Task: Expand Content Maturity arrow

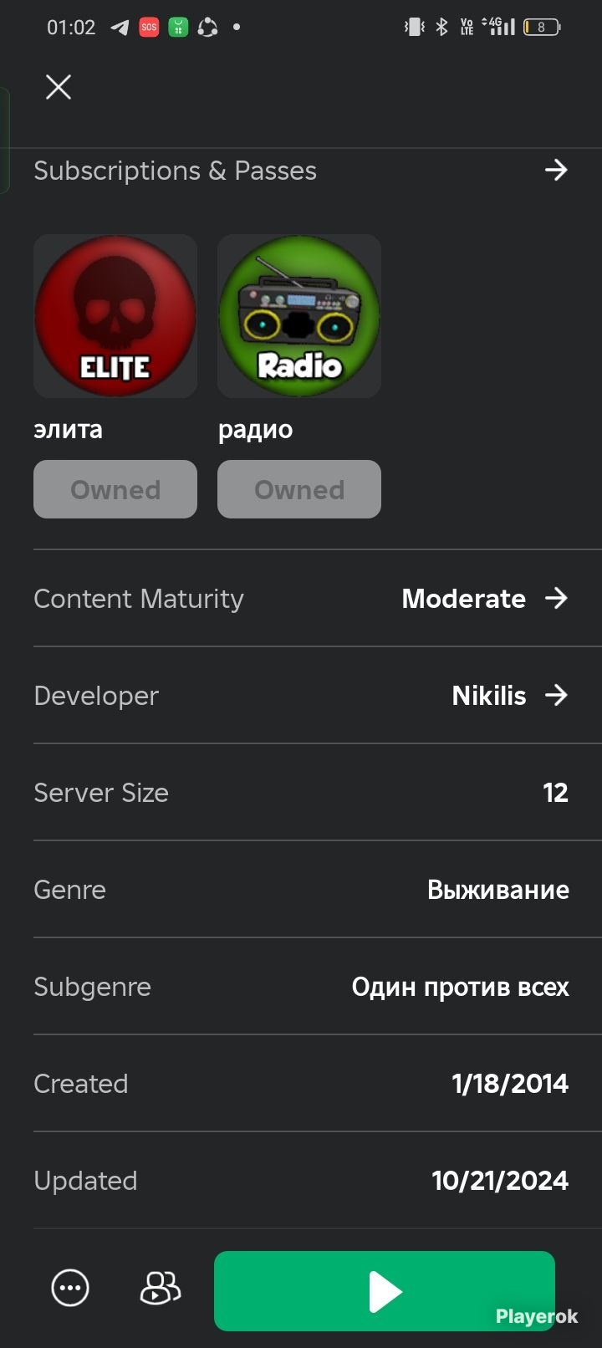Action: [x=556, y=599]
